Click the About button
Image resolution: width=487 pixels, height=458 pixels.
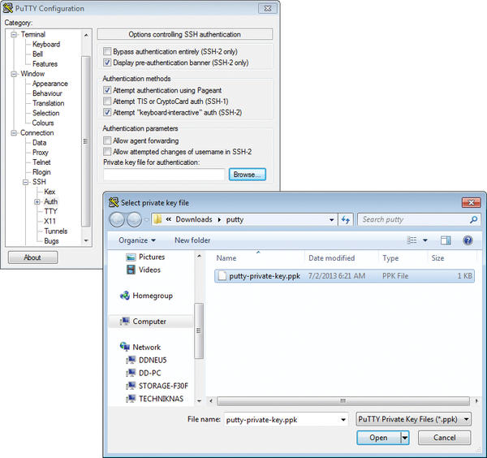(32, 257)
